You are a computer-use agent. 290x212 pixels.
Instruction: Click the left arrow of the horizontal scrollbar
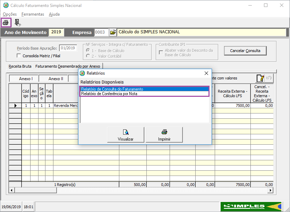pos(12,190)
